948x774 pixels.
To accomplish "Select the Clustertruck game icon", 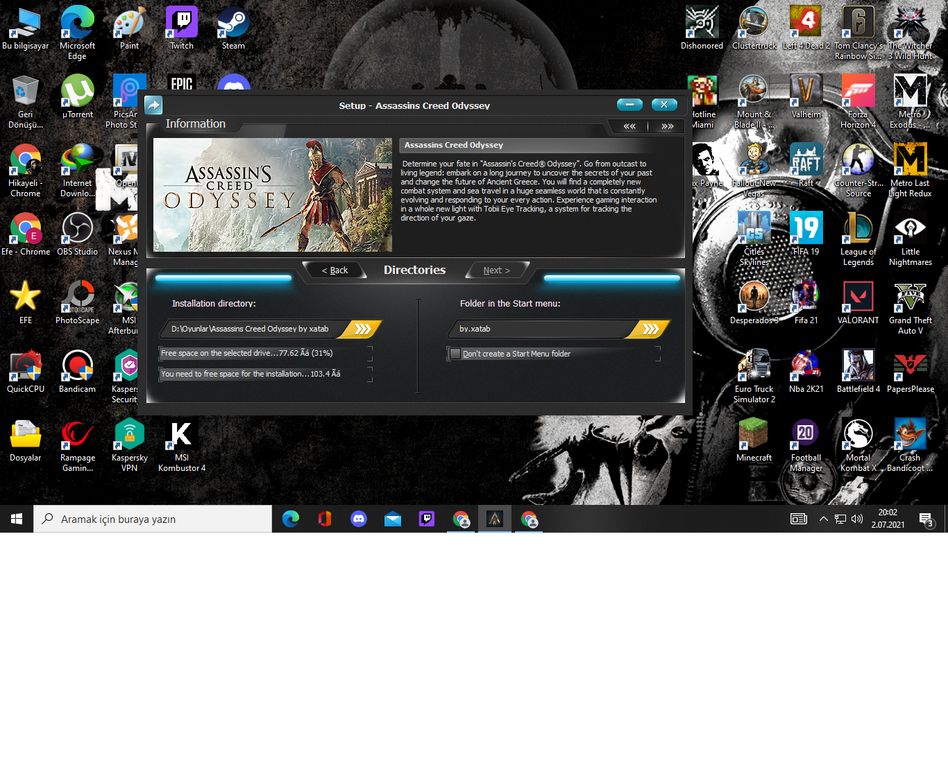I will click(754, 28).
